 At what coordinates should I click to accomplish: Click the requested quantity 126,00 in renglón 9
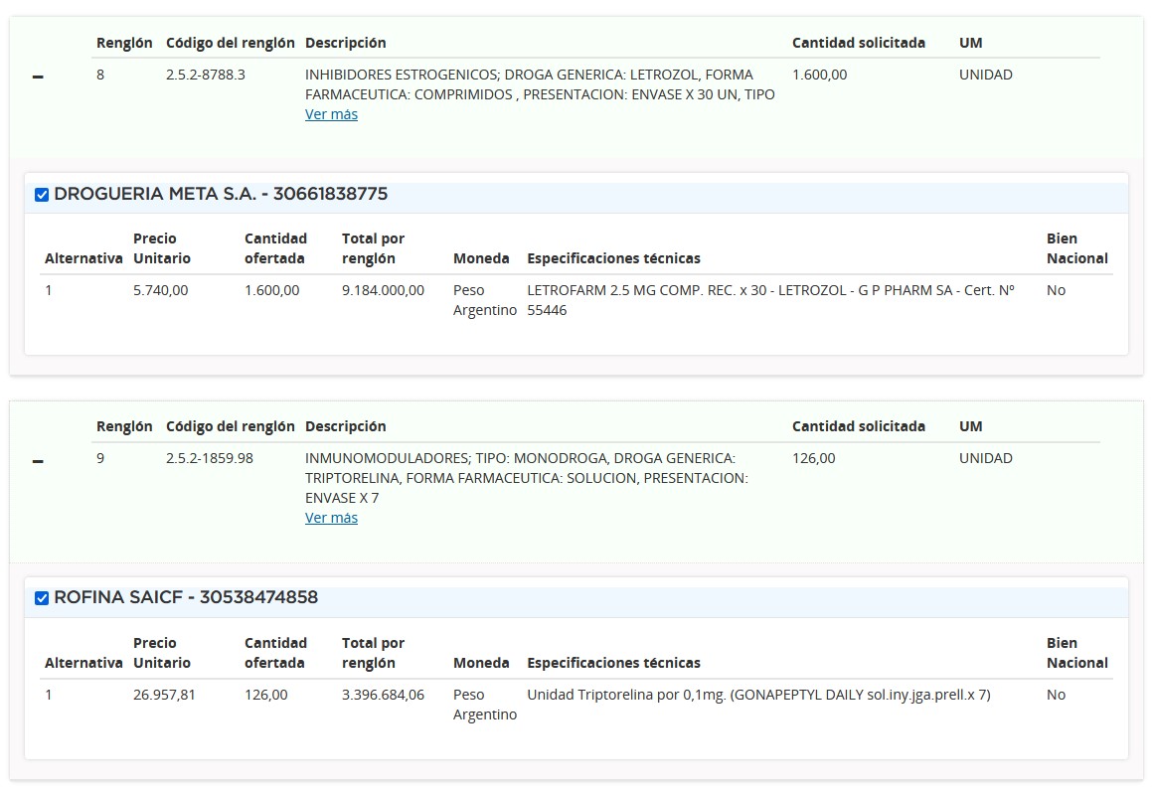[813, 458]
